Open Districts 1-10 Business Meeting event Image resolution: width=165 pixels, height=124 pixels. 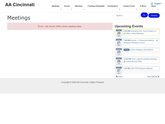(x=141, y=42)
